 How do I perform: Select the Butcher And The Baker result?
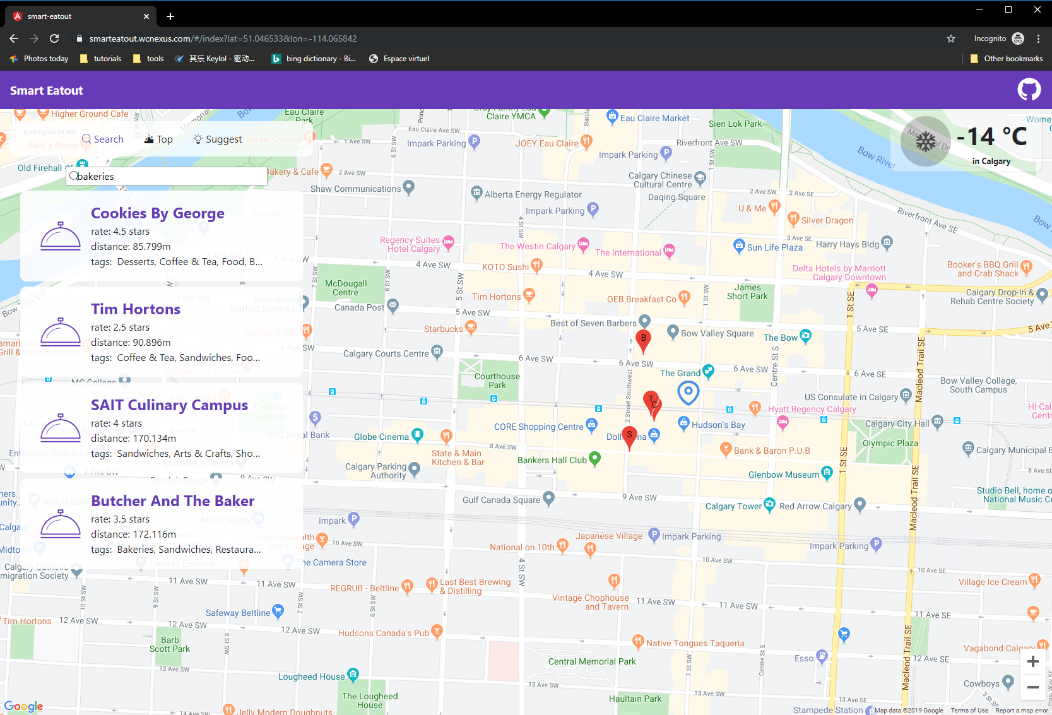162,524
